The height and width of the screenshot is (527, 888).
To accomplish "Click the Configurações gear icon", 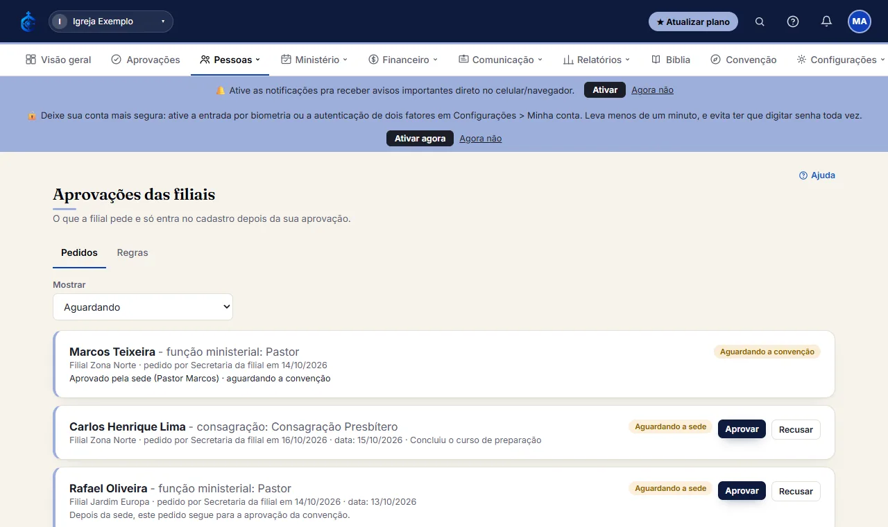I will tap(801, 60).
